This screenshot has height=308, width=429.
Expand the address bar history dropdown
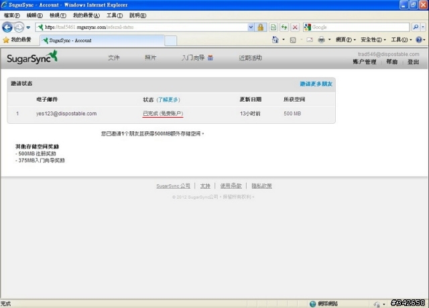coord(251,27)
